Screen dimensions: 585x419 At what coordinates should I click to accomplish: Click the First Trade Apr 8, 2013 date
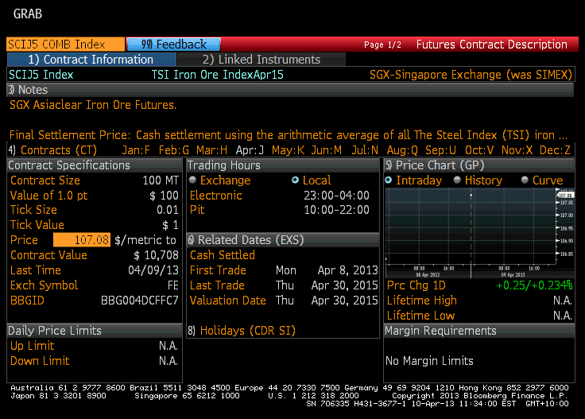point(347,270)
